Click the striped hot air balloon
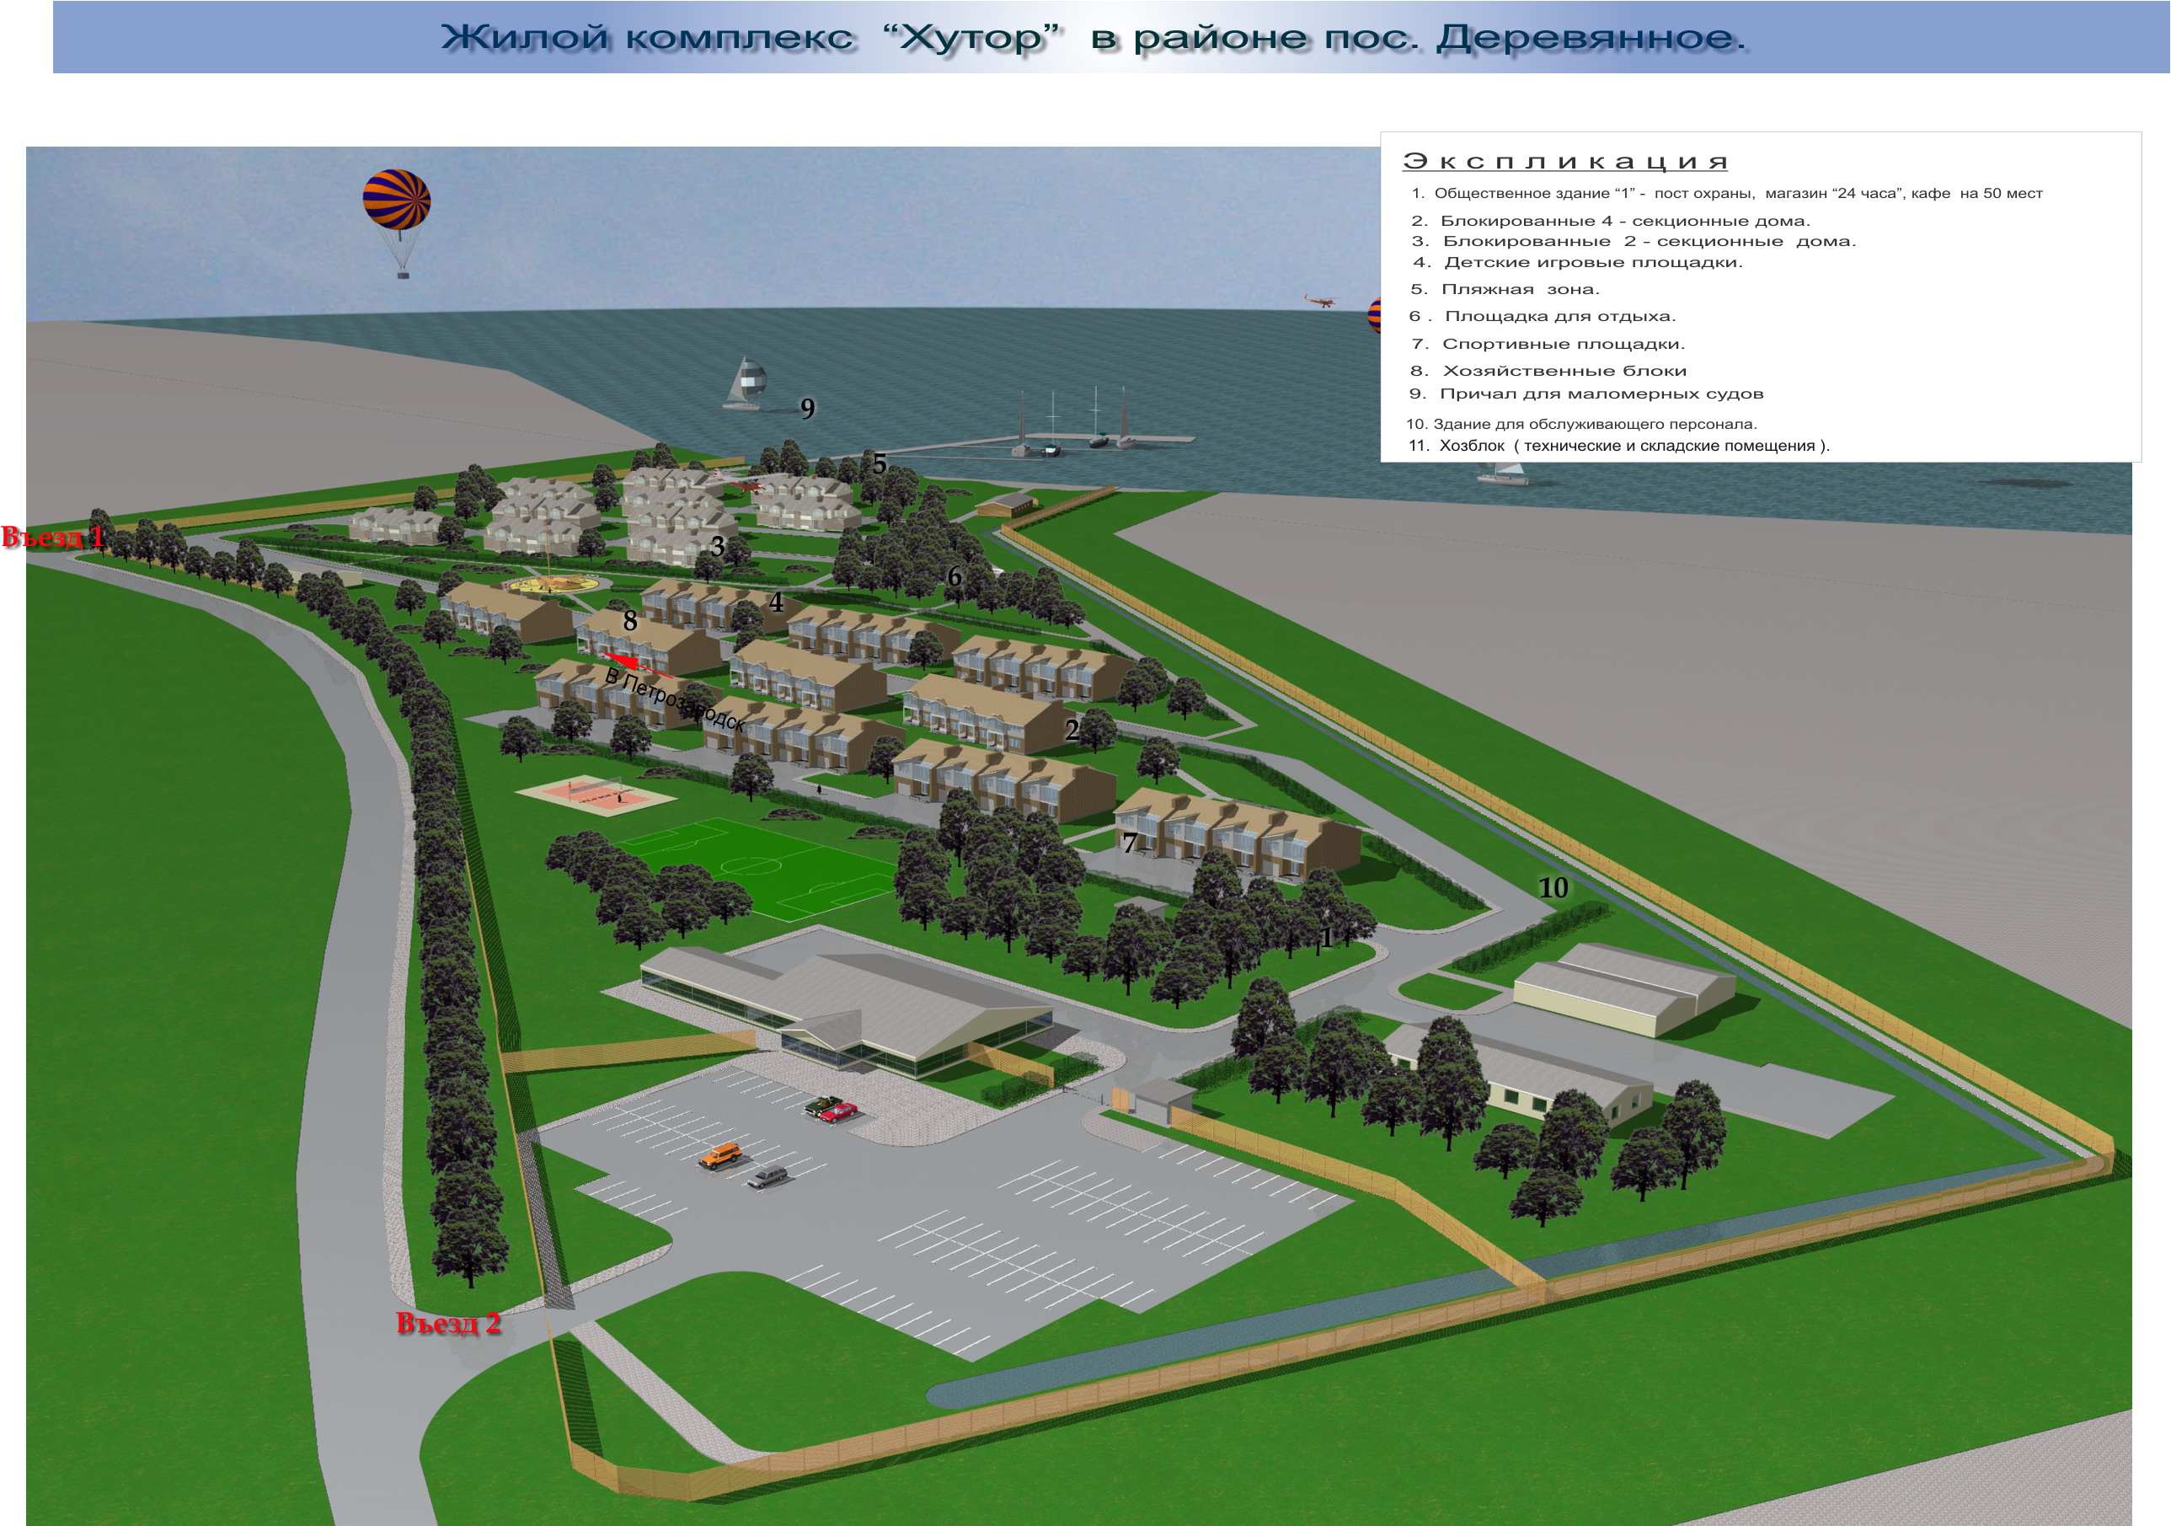Image resolution: width=2171 pixels, height=1526 pixels. point(397,223)
